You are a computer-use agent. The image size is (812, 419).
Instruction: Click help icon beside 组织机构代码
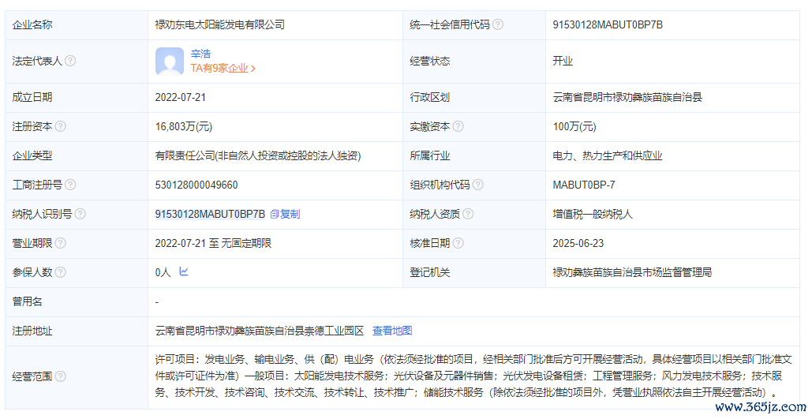point(478,185)
